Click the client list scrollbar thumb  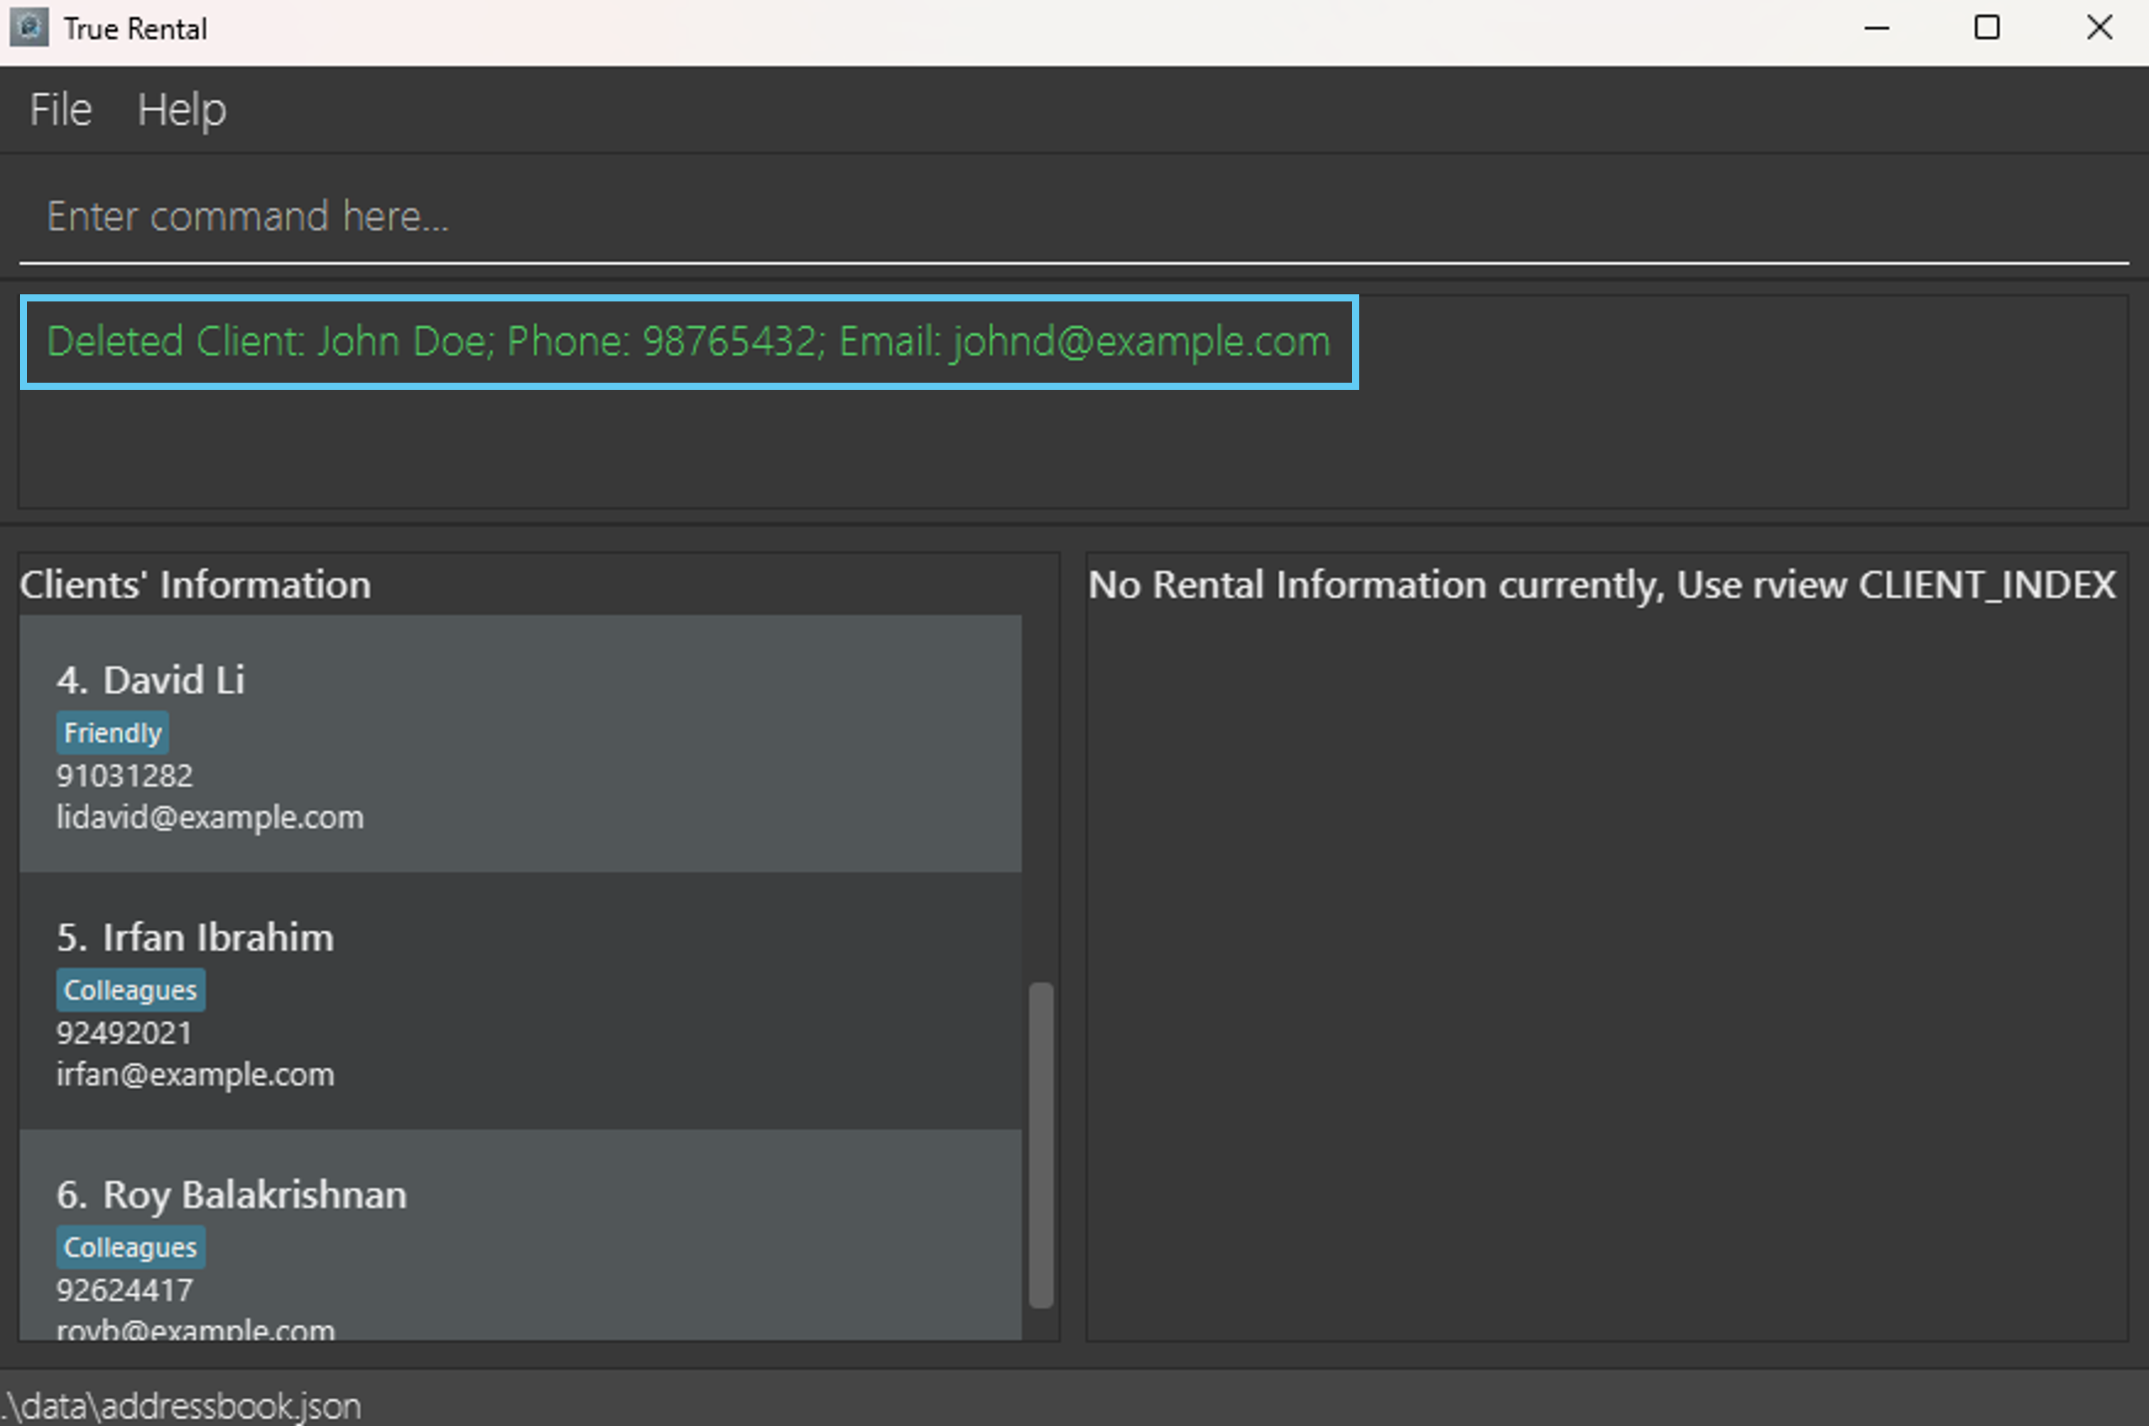(x=1041, y=1144)
